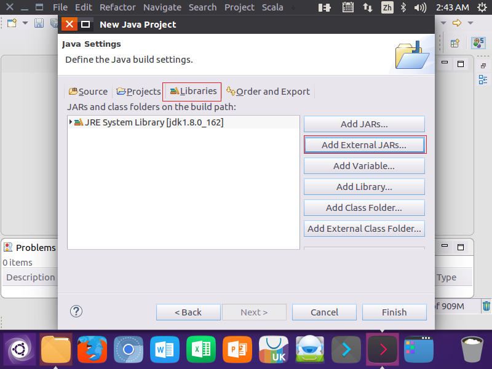Screen dimensions: 492x369
Task: Click the Description column header
Action: click(30, 277)
